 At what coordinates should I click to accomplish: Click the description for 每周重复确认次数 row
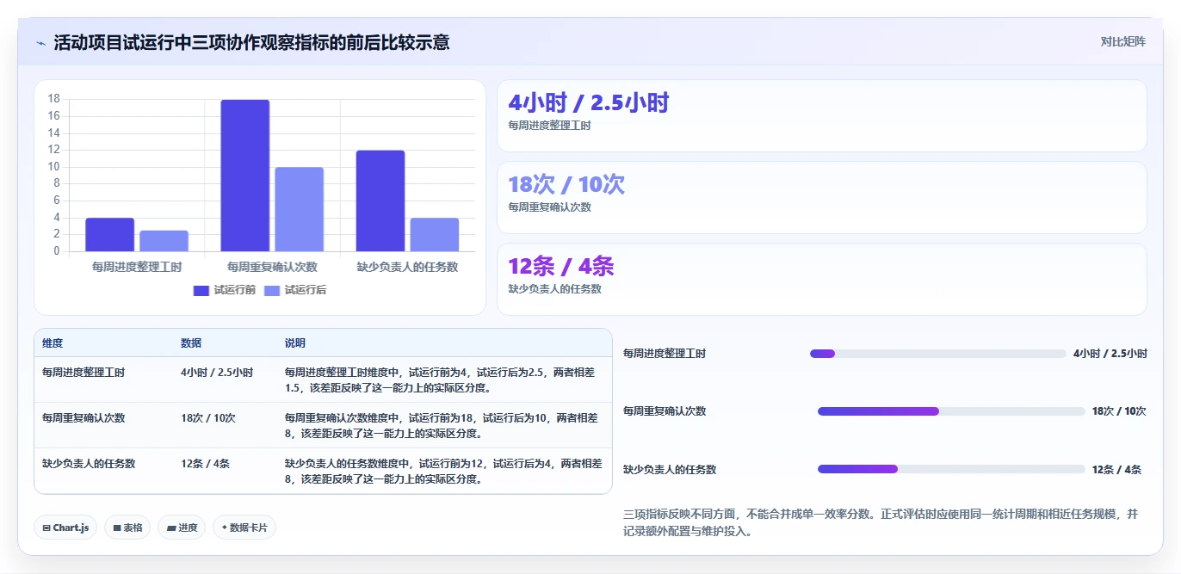pyautogui.click(x=441, y=426)
